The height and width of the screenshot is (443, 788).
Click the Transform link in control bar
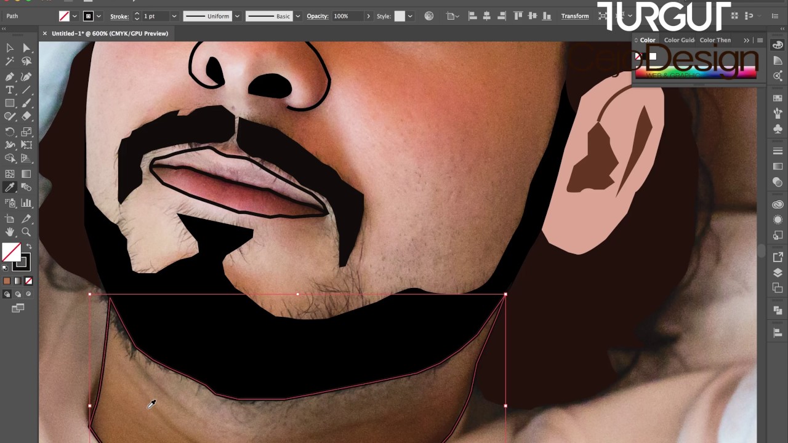pyautogui.click(x=575, y=16)
